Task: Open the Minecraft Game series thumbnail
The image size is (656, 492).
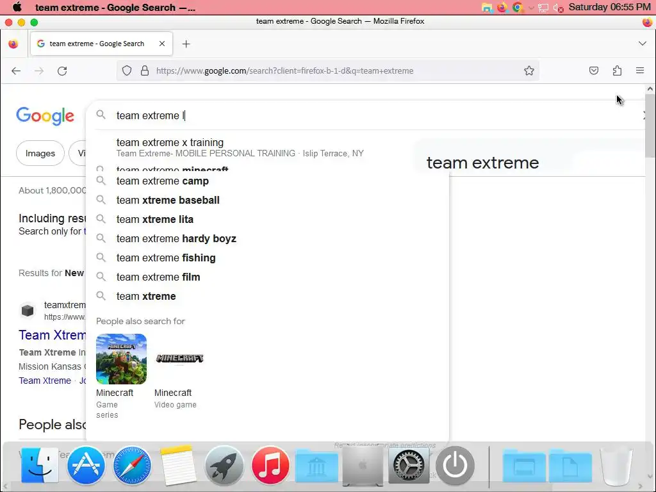Action: pyautogui.click(x=121, y=359)
